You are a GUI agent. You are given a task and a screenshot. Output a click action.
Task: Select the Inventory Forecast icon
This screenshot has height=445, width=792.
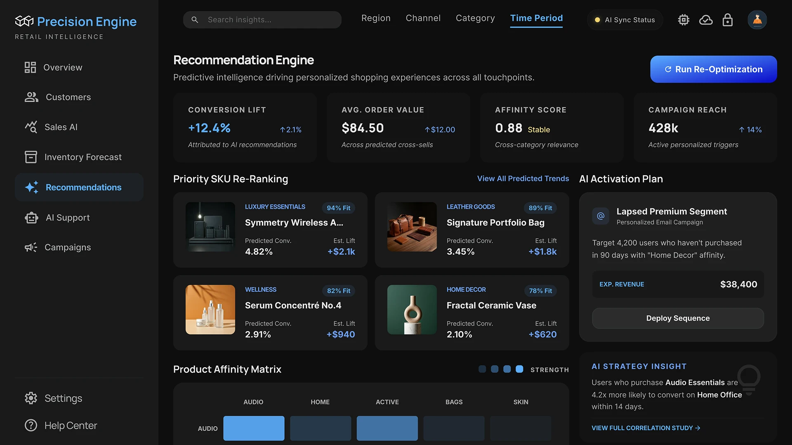[31, 157]
